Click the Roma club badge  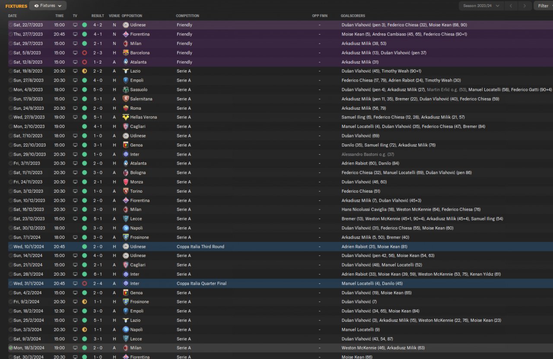[126, 108]
